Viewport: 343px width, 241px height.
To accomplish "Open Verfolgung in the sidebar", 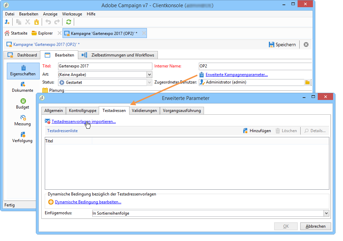I will click(x=22, y=138).
